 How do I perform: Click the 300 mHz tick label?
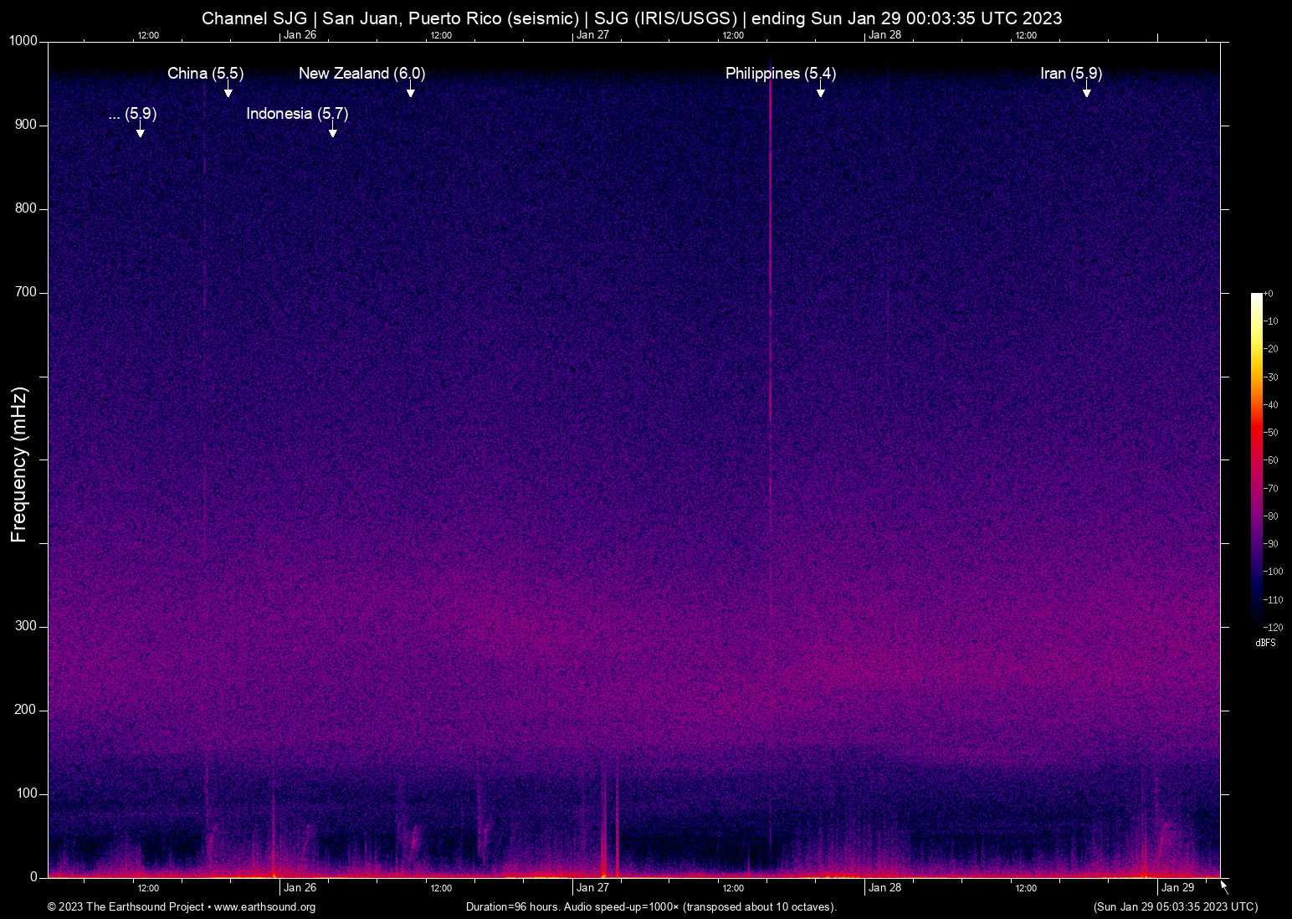(26, 626)
